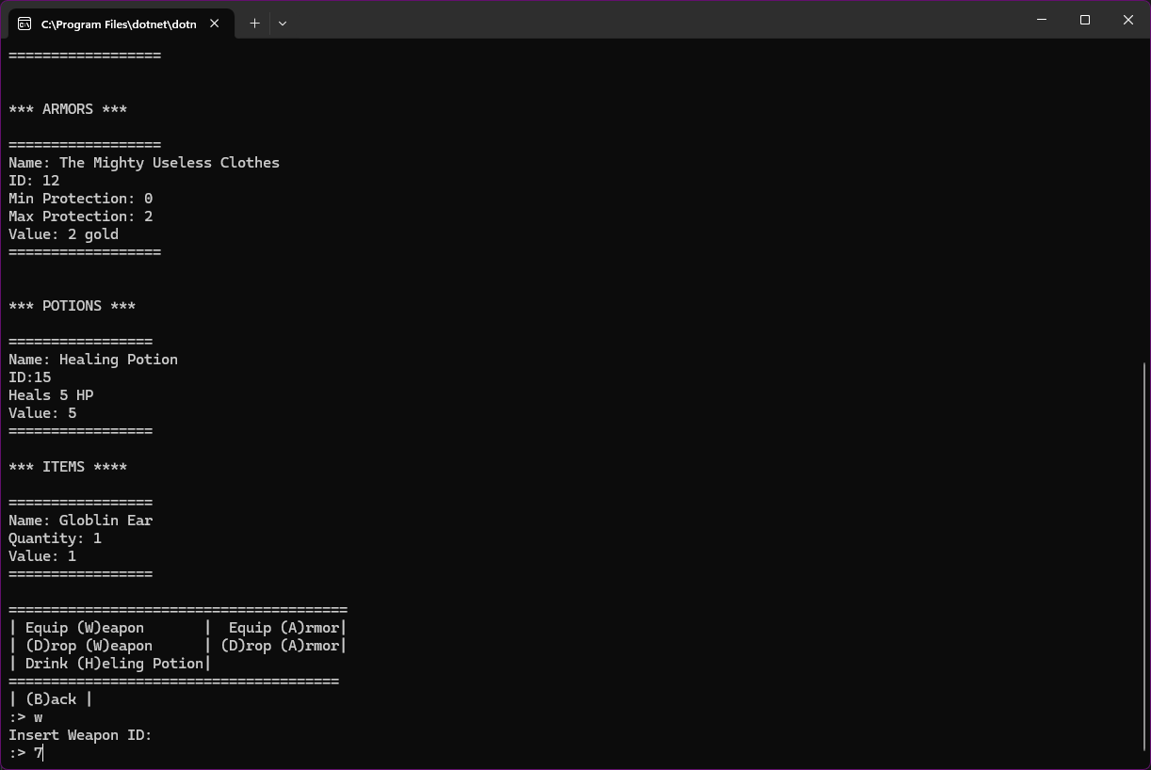Click the (D)rop (W)eapon option text
The height and width of the screenshot is (770, 1151).
click(x=89, y=646)
